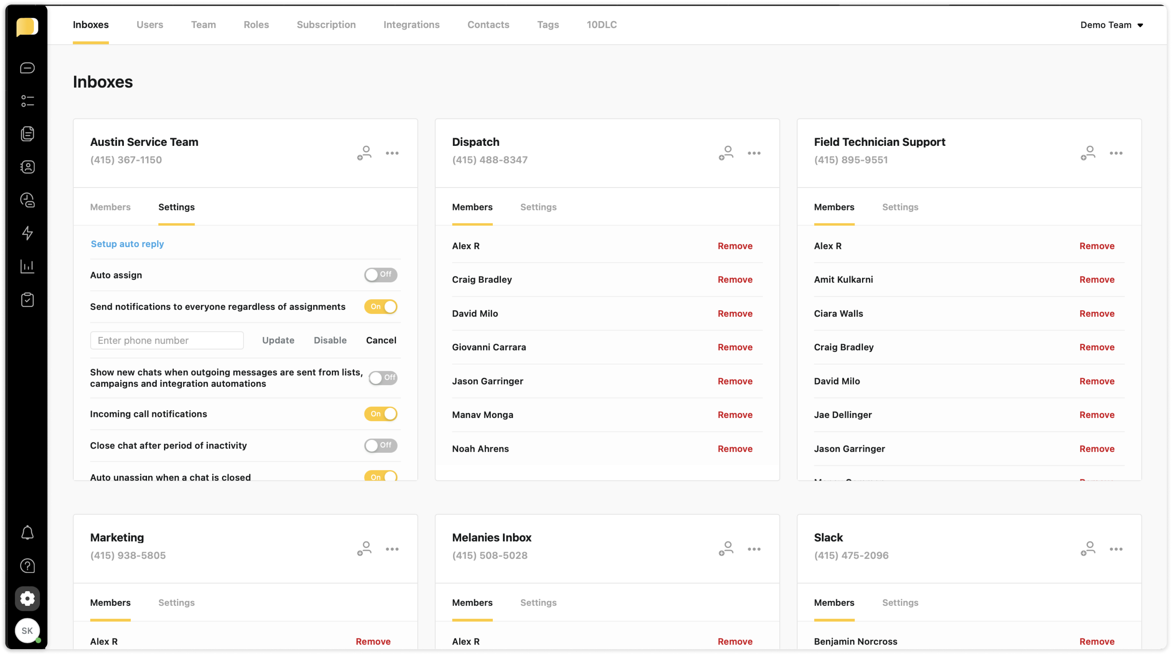Image resolution: width=1172 pixels, height=655 pixels.
Task: Enable Close chat after period of inactivity
Action: coord(381,445)
